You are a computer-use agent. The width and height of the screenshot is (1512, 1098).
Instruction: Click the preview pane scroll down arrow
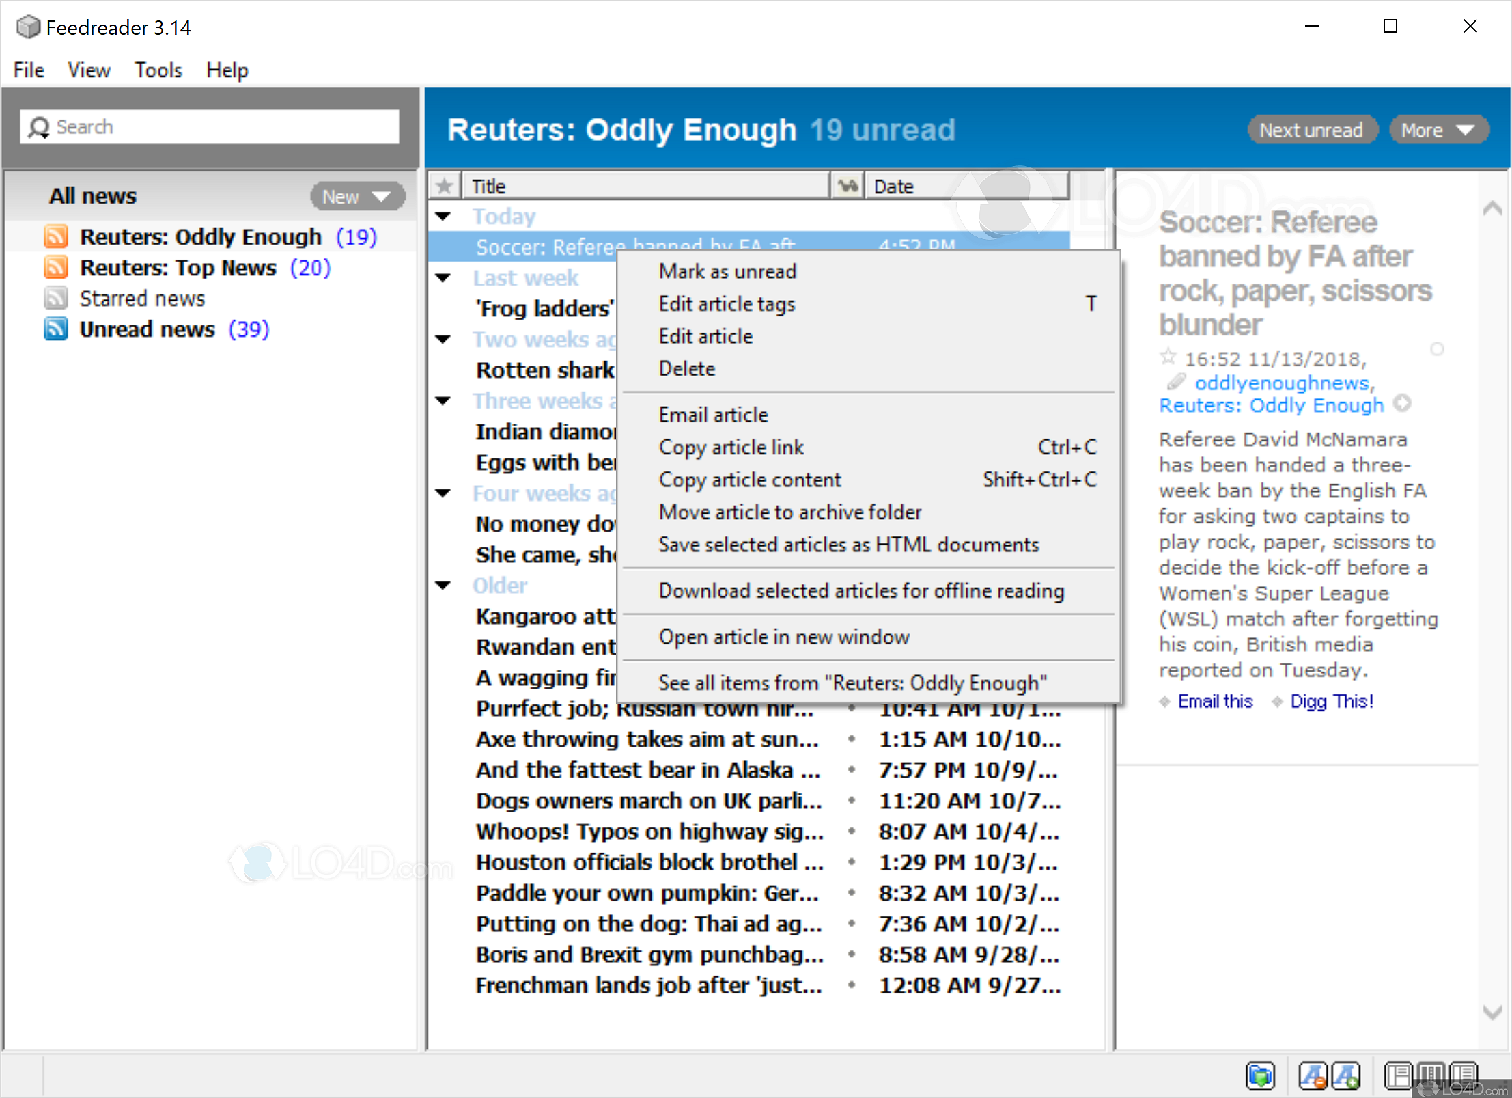click(1493, 1012)
